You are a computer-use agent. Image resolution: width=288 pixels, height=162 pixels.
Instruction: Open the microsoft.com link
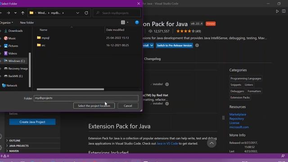click(239, 127)
